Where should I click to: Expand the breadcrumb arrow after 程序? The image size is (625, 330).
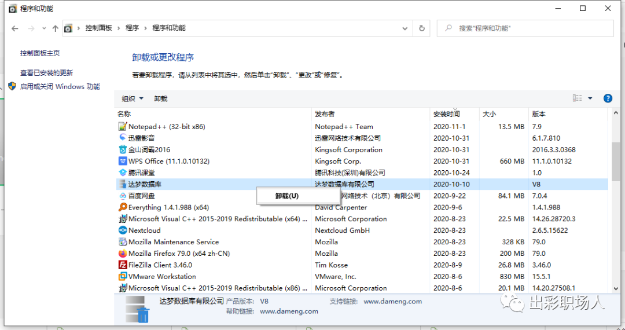[x=145, y=28]
